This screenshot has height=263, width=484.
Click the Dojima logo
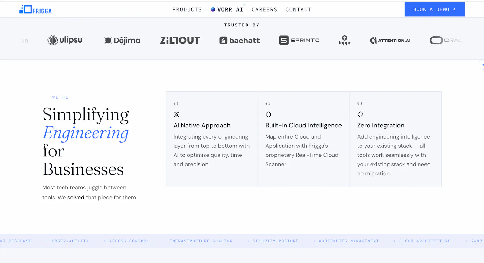click(122, 40)
